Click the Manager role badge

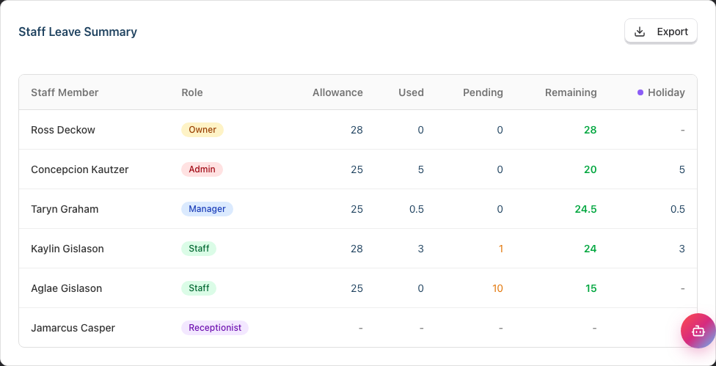[208, 209]
